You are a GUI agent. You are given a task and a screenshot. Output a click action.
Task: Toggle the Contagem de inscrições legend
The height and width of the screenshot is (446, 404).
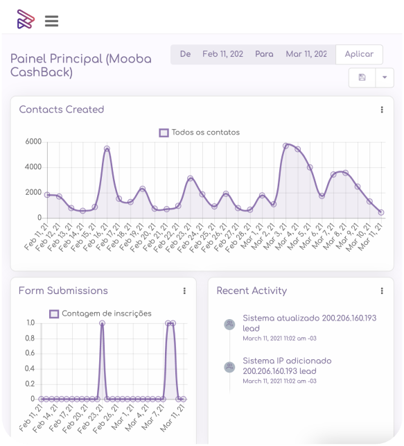coord(100,314)
